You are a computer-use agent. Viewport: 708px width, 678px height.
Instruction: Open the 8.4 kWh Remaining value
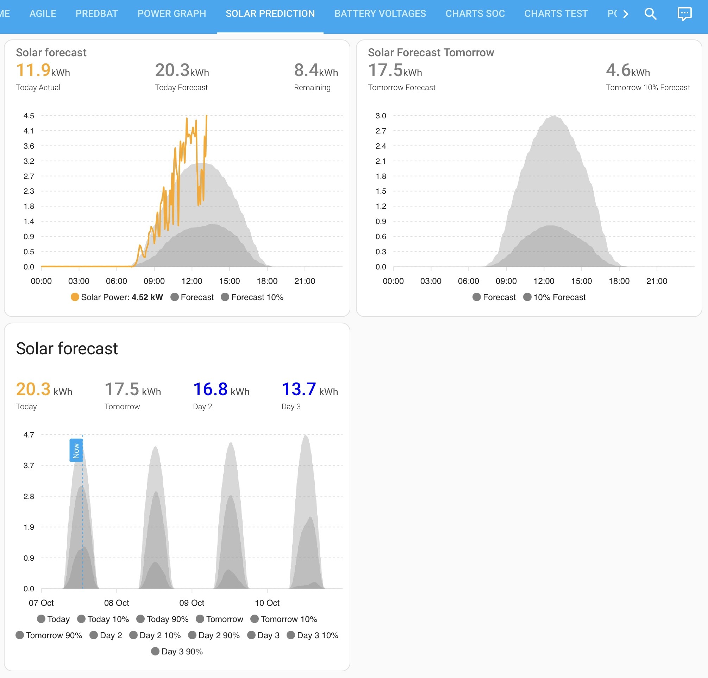click(316, 70)
